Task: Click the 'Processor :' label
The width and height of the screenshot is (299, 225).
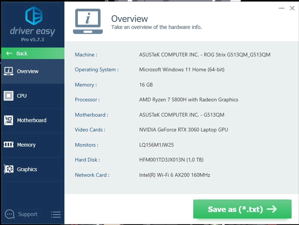Action: [87, 100]
